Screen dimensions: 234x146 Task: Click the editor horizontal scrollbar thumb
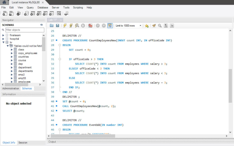(83, 136)
